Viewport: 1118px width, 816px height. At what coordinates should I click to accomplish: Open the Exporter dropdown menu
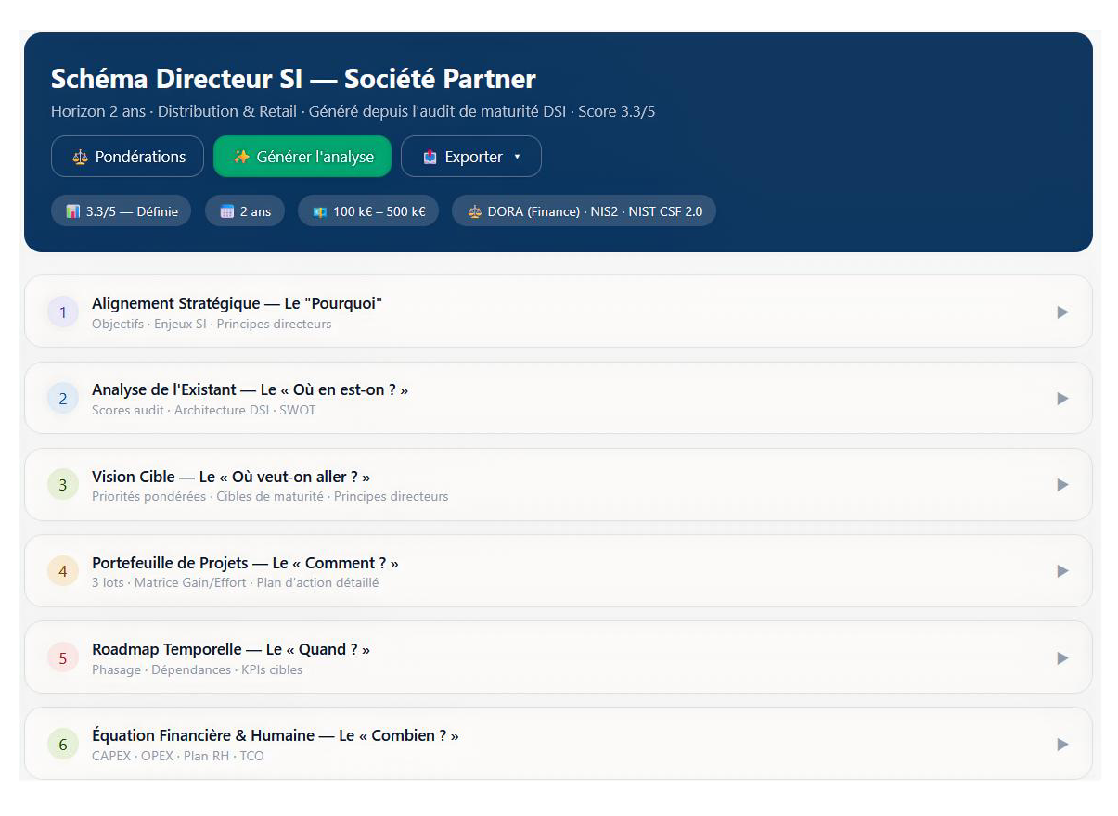click(x=471, y=157)
